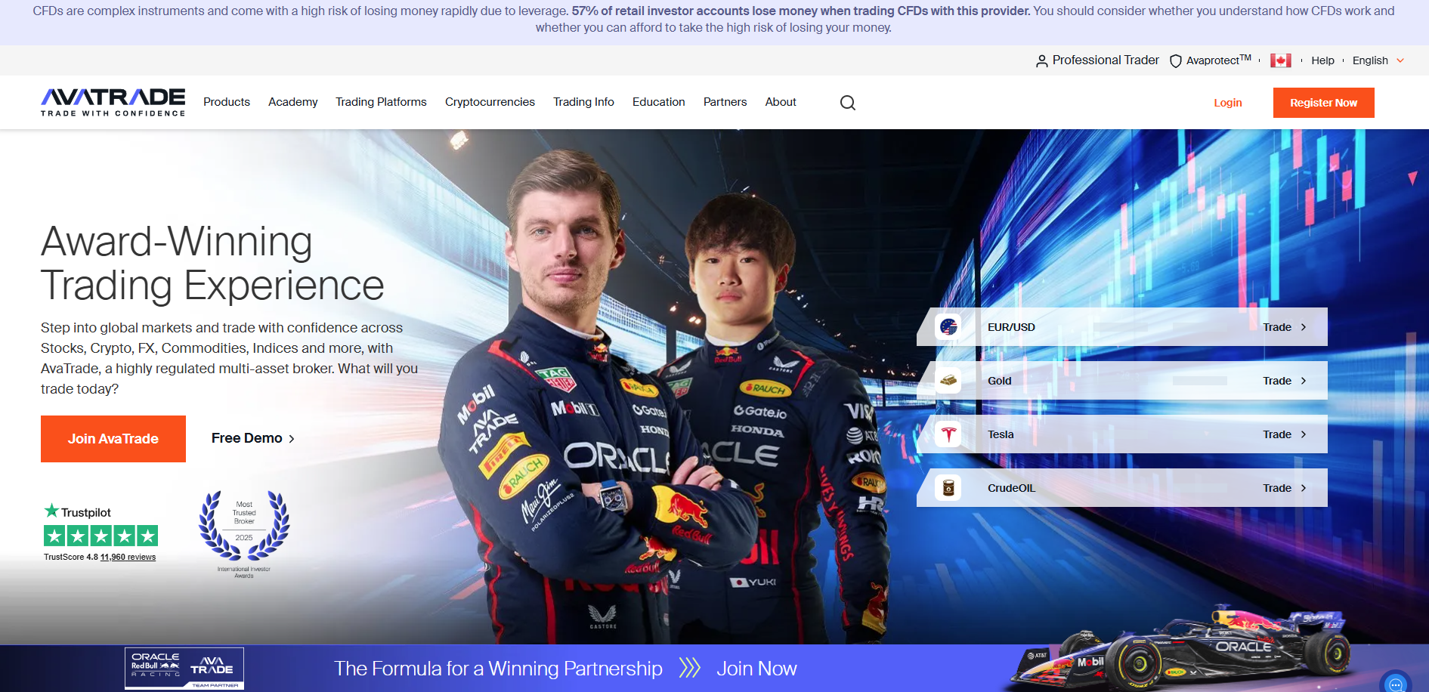Open the Products menu

(x=227, y=102)
